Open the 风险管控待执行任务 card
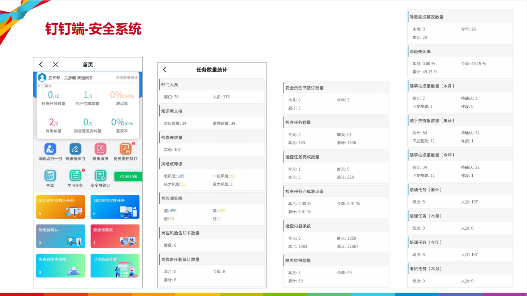The width and height of the screenshot is (527, 296). pyautogui.click(x=60, y=207)
